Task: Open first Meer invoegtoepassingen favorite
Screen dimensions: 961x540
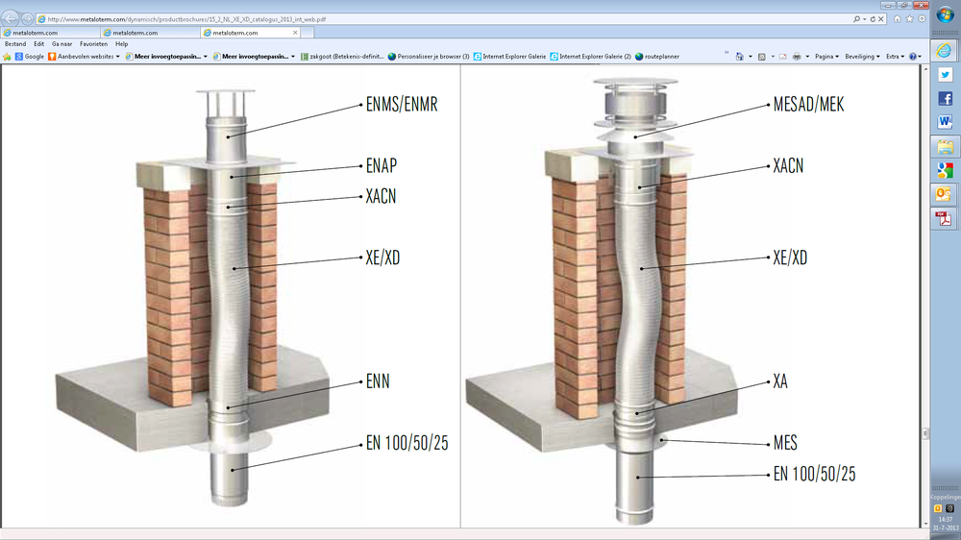Action: coord(166,57)
